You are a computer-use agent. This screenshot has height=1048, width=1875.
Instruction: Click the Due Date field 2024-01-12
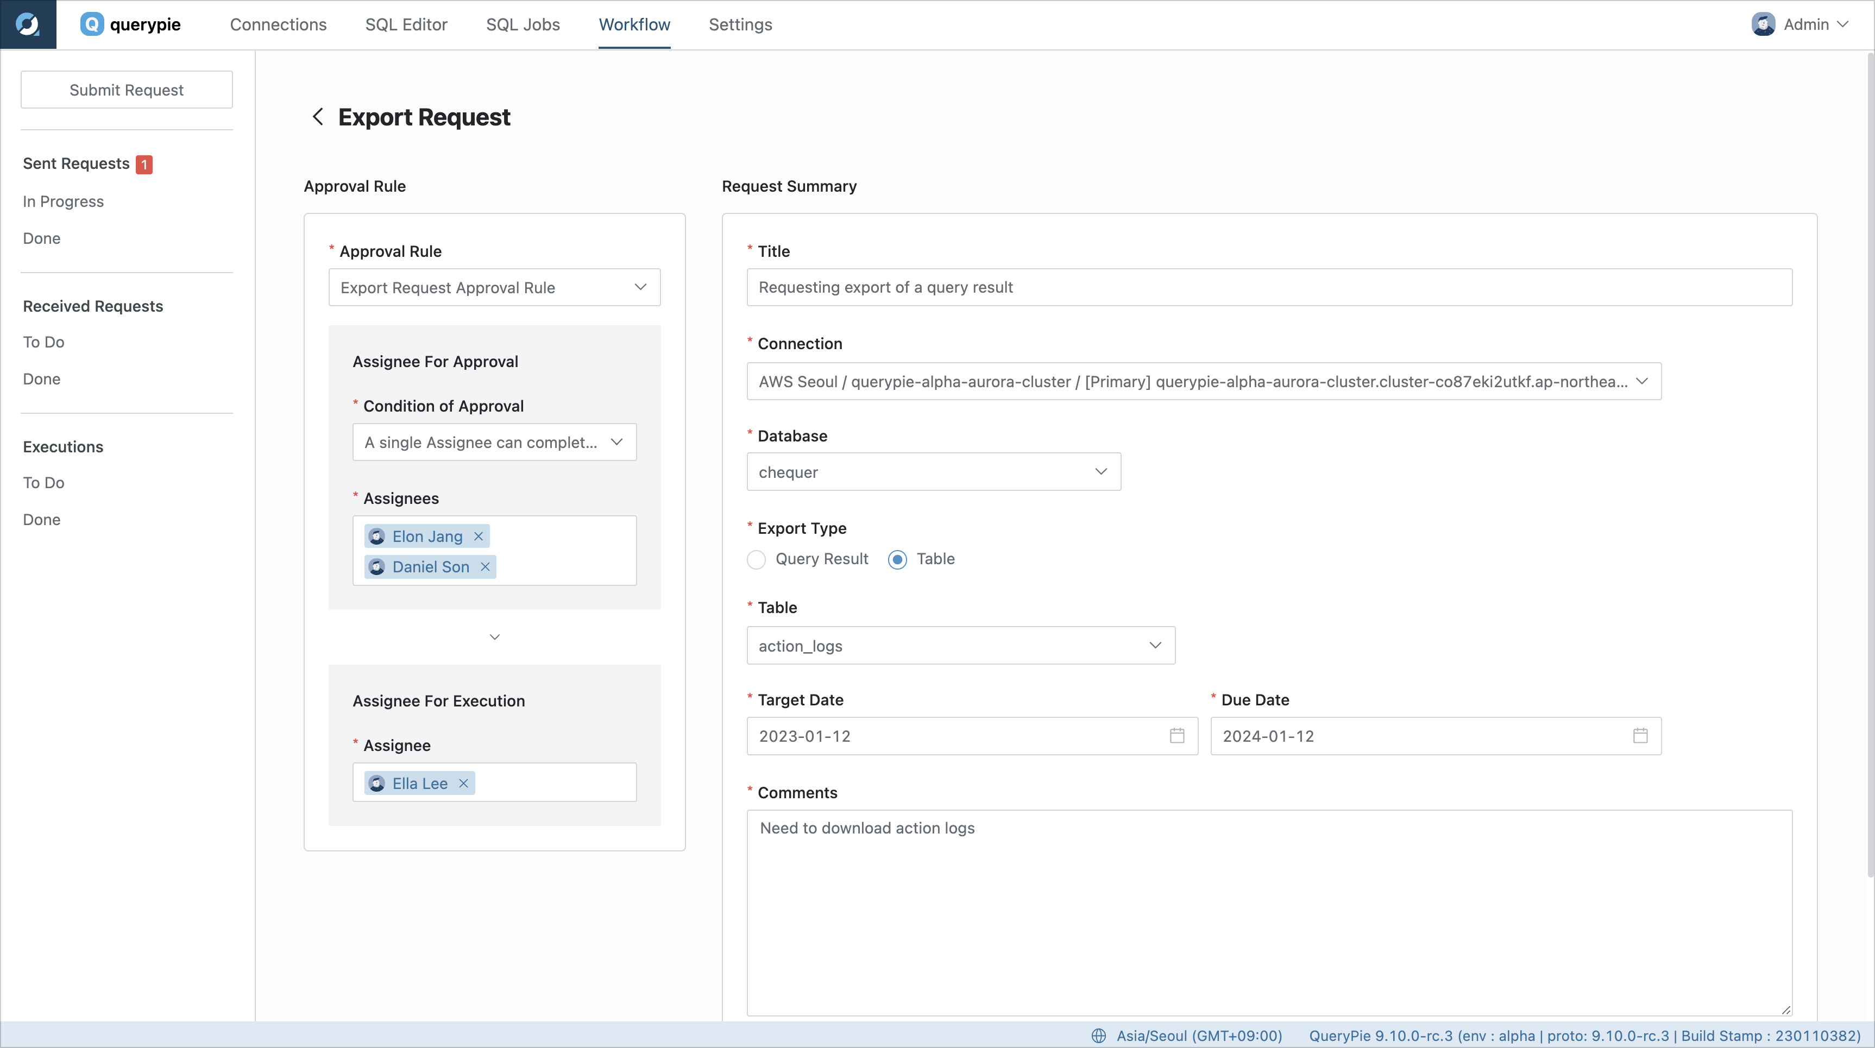[1436, 736]
